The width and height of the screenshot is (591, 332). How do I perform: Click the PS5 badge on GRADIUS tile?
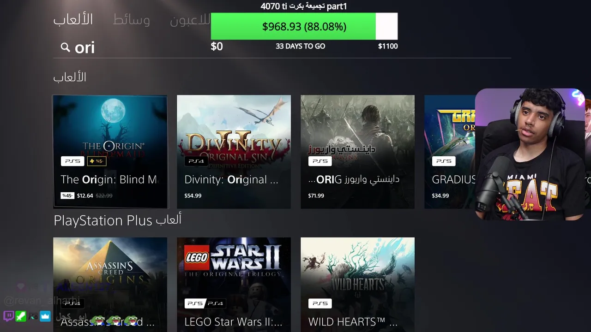[444, 161]
